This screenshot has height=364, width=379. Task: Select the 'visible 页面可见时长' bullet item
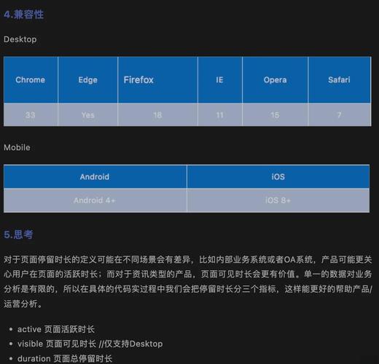(x=90, y=344)
